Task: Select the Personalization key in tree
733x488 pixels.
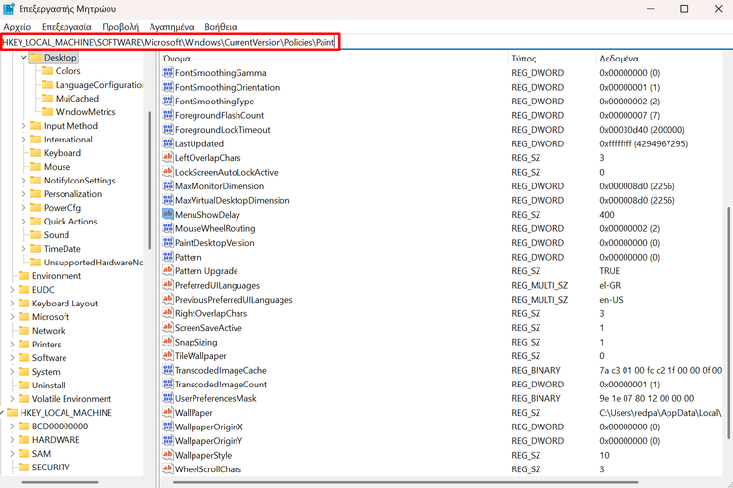Action: tap(72, 194)
